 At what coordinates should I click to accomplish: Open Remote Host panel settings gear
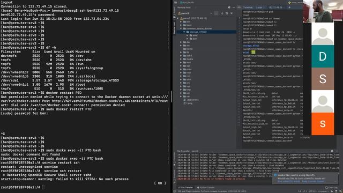pos(229,8)
